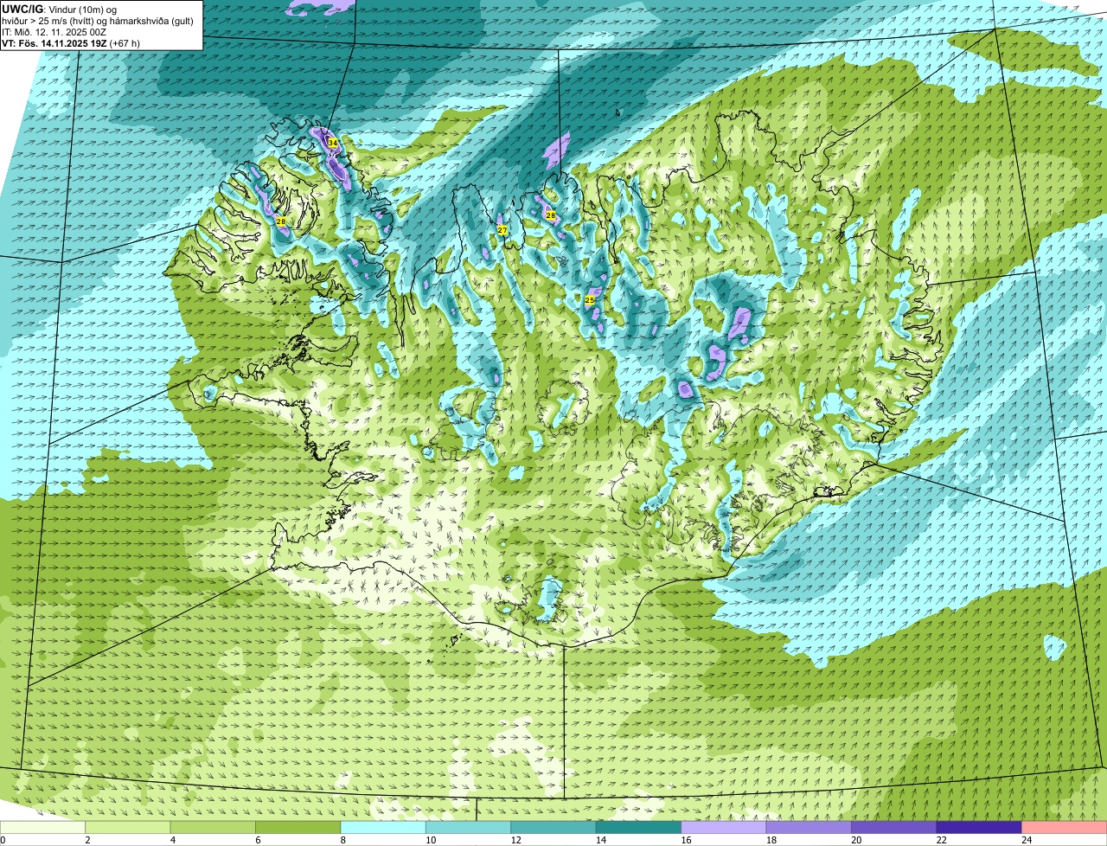Viewport: 1107px width, 846px height.
Task: Click the legend tick label '16'
Action: coord(686,840)
